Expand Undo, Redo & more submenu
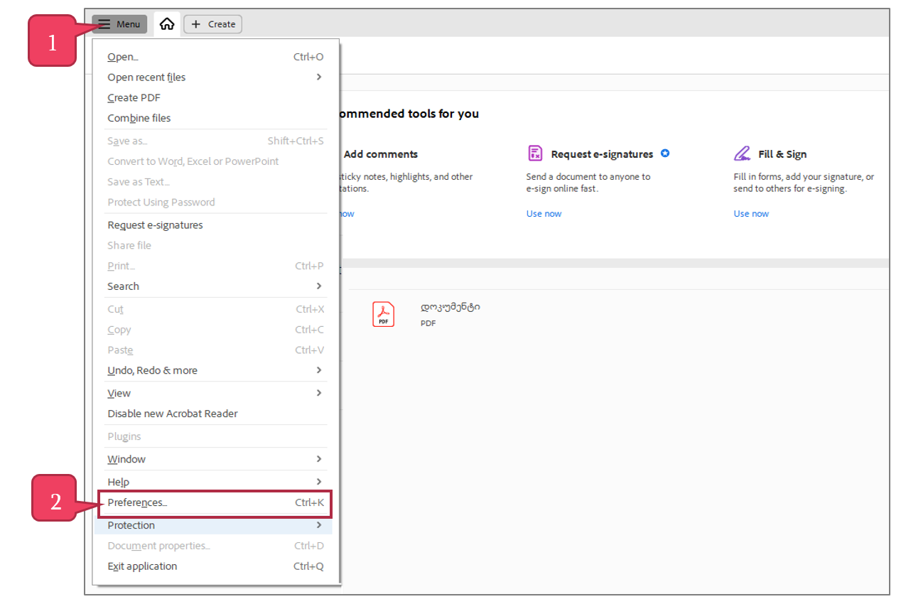The width and height of the screenshot is (906, 604). tap(215, 370)
